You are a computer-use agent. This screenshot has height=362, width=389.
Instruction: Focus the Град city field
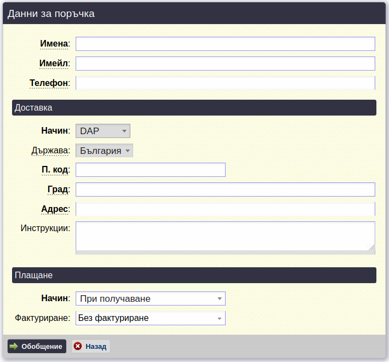[x=225, y=189]
